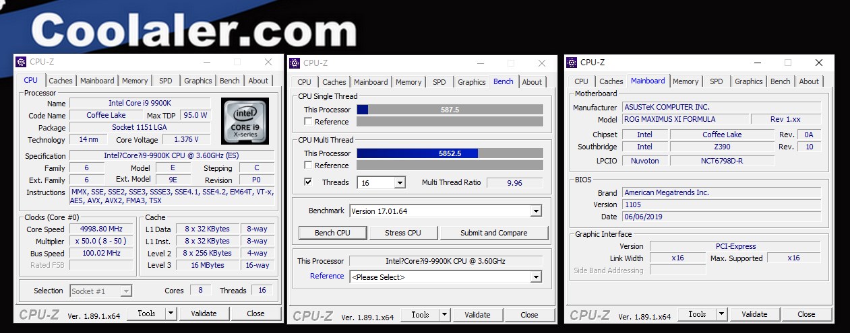Click the CPU-Z icon in the middle window title bar
This screenshot has width=850, height=333.
pyautogui.click(x=295, y=63)
